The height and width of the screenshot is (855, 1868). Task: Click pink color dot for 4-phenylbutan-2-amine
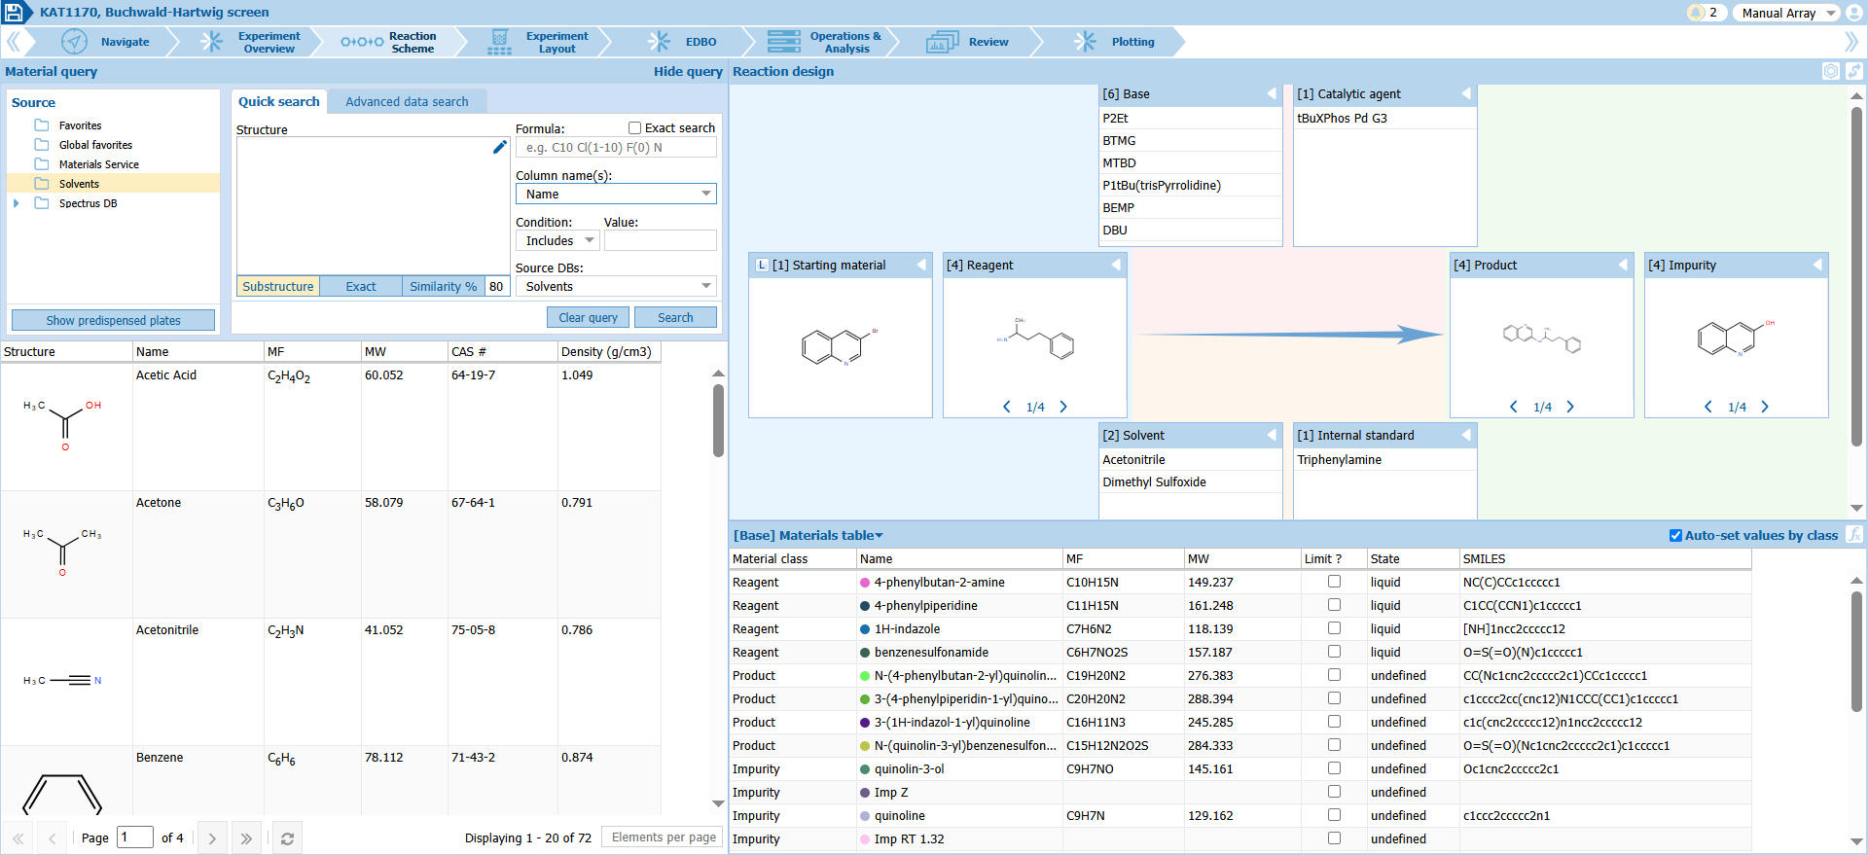(x=865, y=583)
